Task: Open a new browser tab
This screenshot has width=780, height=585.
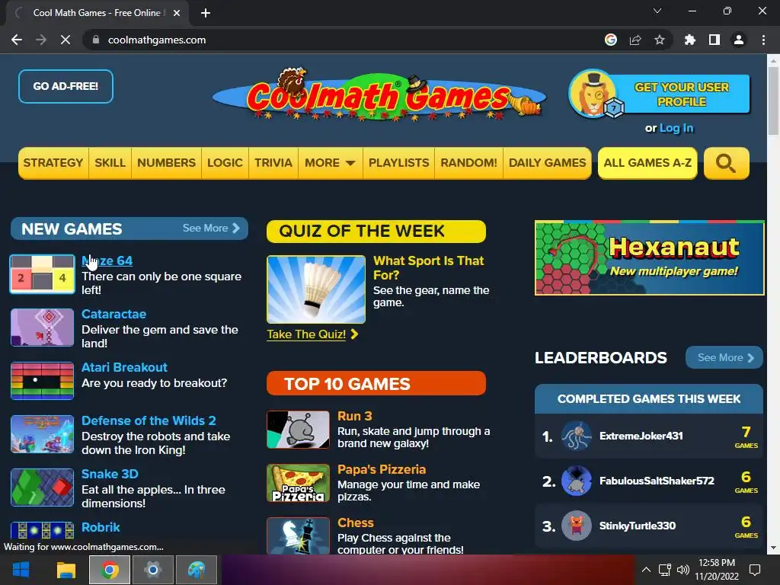Action: click(206, 13)
